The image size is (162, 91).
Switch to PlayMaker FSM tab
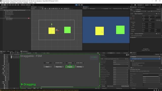[104, 53]
